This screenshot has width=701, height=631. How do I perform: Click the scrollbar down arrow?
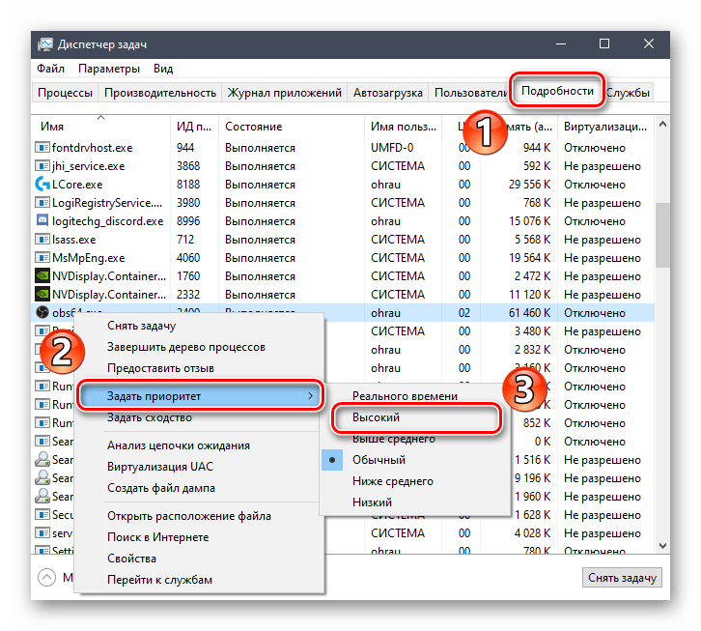point(662,546)
